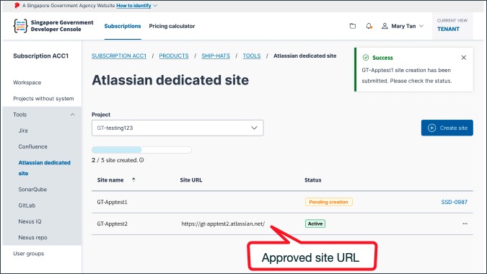This screenshot has height=274, width=487.
Task: Open the Mary Tan account dropdown
Action: 403,26
